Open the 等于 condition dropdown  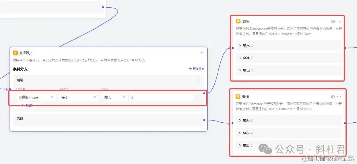[x=79, y=97]
